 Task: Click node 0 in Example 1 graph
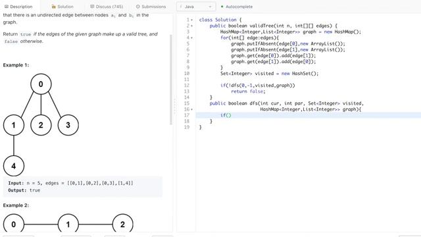(x=41, y=84)
